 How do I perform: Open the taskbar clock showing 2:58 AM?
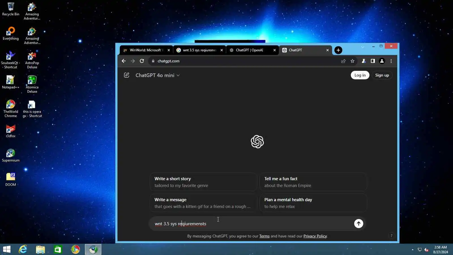point(441,249)
